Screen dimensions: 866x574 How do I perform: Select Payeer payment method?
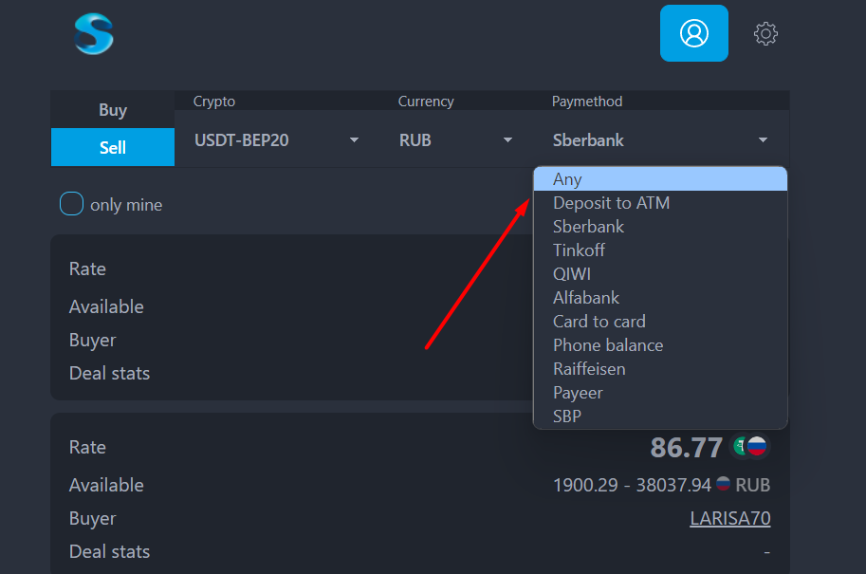660,393
